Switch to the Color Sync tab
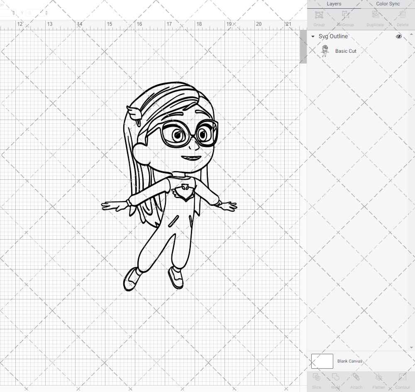Image resolution: width=415 pixels, height=392 pixels. 388,4
